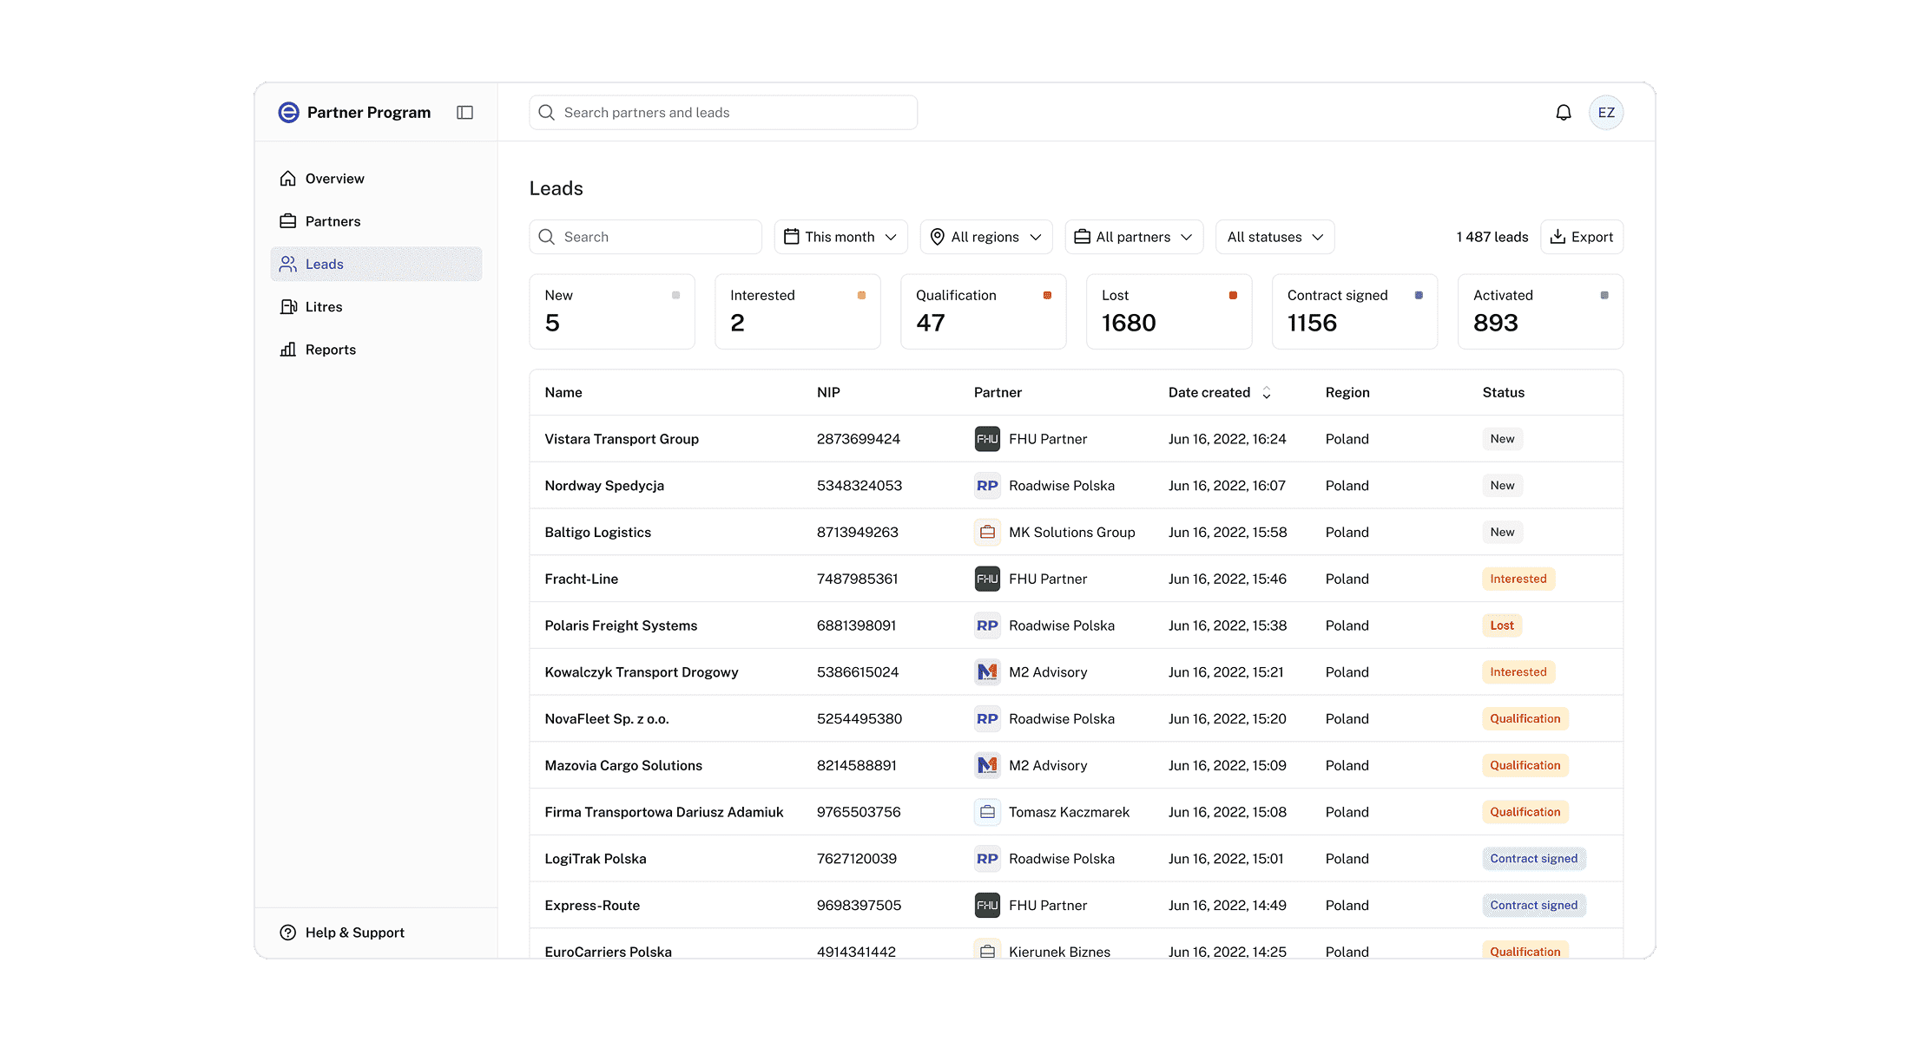This screenshot has width=1910, height=1041.
Task: Open the Polaris Freight Systems lead
Action: [x=621, y=625]
